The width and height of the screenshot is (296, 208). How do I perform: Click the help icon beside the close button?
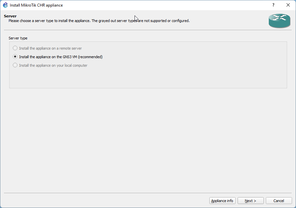[x=273, y=5]
